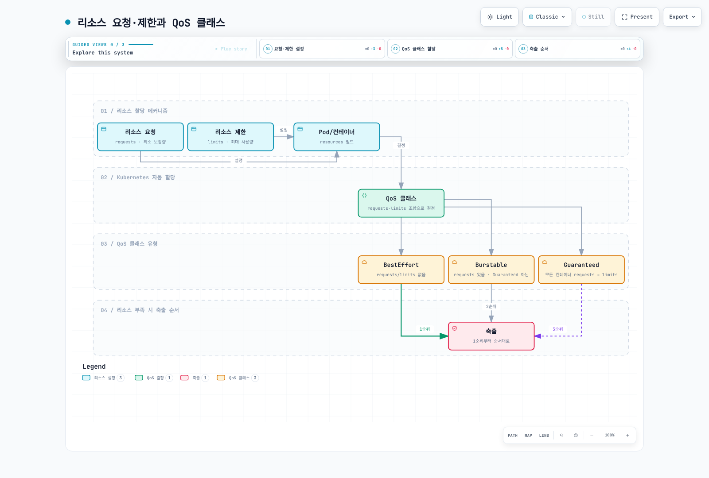Click the code brackets icon on QoS 클래스 node
This screenshot has width=709, height=478.
pos(364,196)
